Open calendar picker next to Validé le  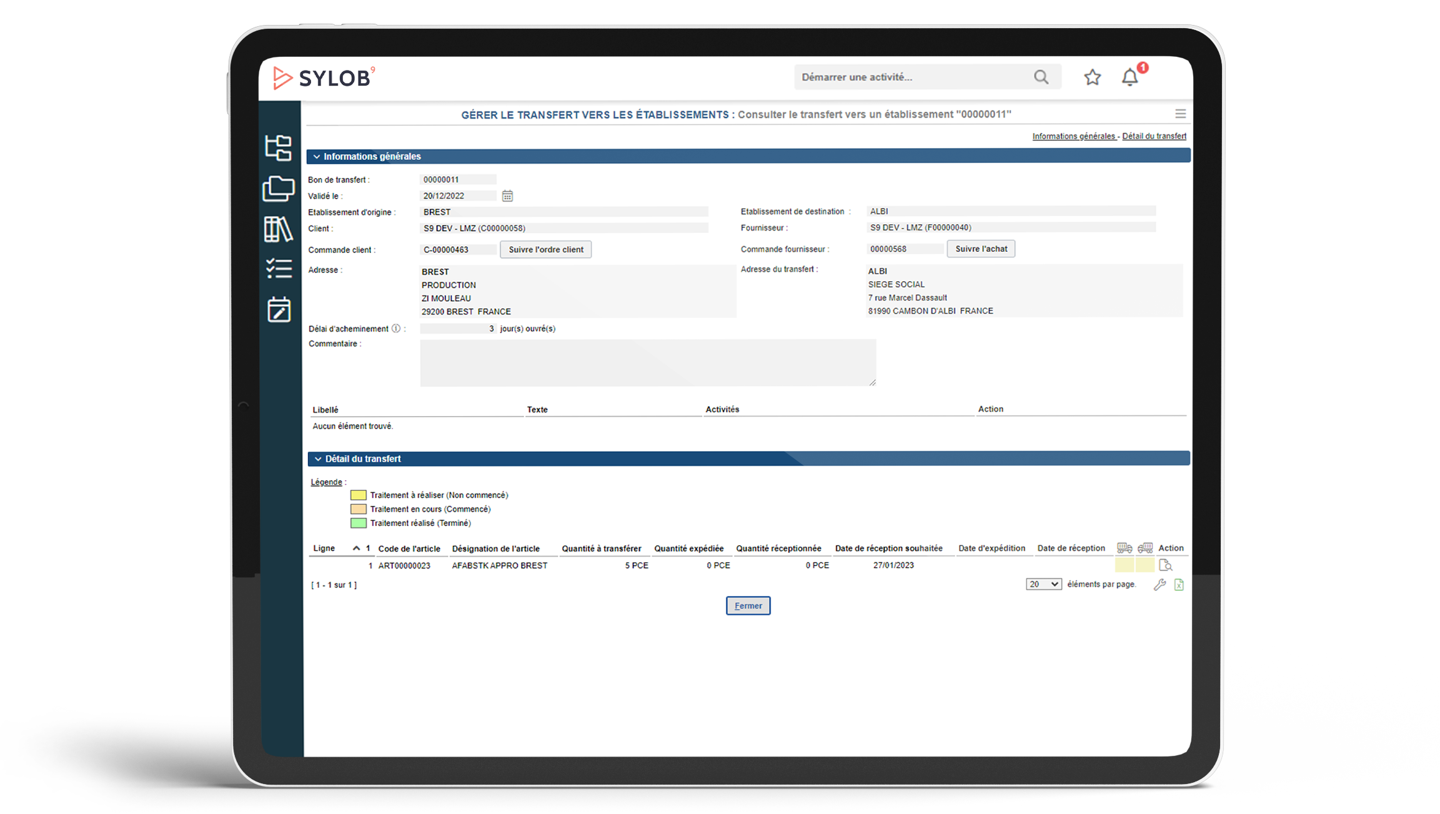(x=507, y=196)
